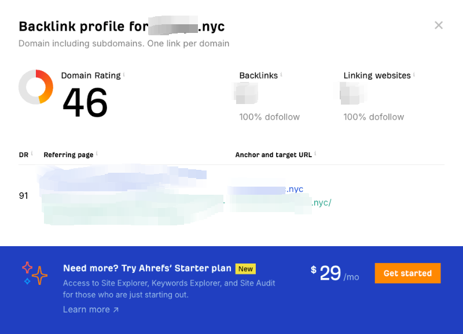Click the Domain Rating donut chart
Viewport: 463px width, 334px height.
click(36, 87)
